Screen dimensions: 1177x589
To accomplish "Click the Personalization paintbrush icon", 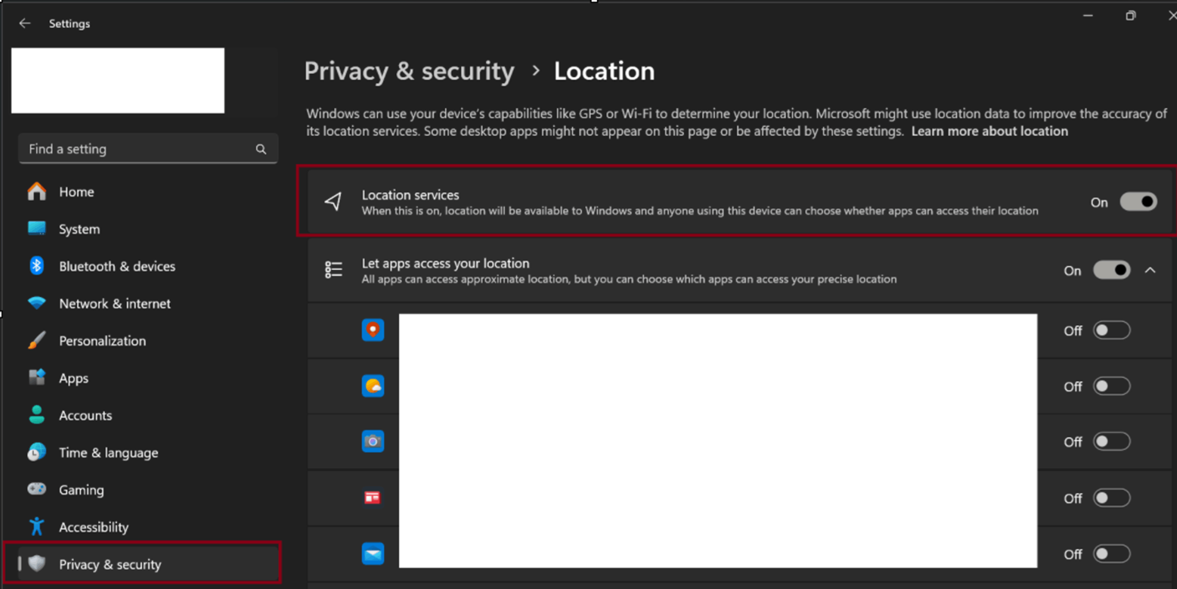I will click(37, 340).
